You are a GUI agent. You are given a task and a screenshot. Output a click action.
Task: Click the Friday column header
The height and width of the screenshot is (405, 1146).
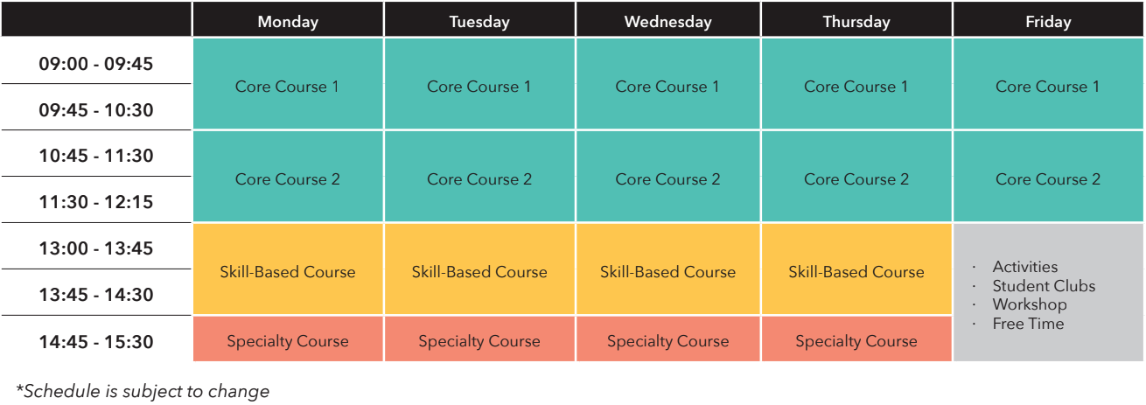click(x=1048, y=22)
